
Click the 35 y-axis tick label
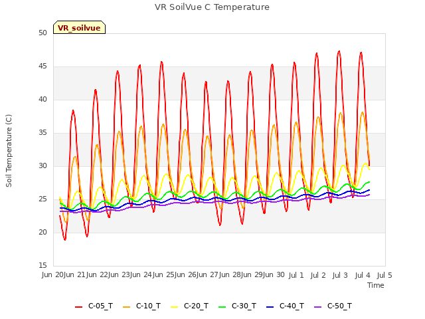[42, 133]
